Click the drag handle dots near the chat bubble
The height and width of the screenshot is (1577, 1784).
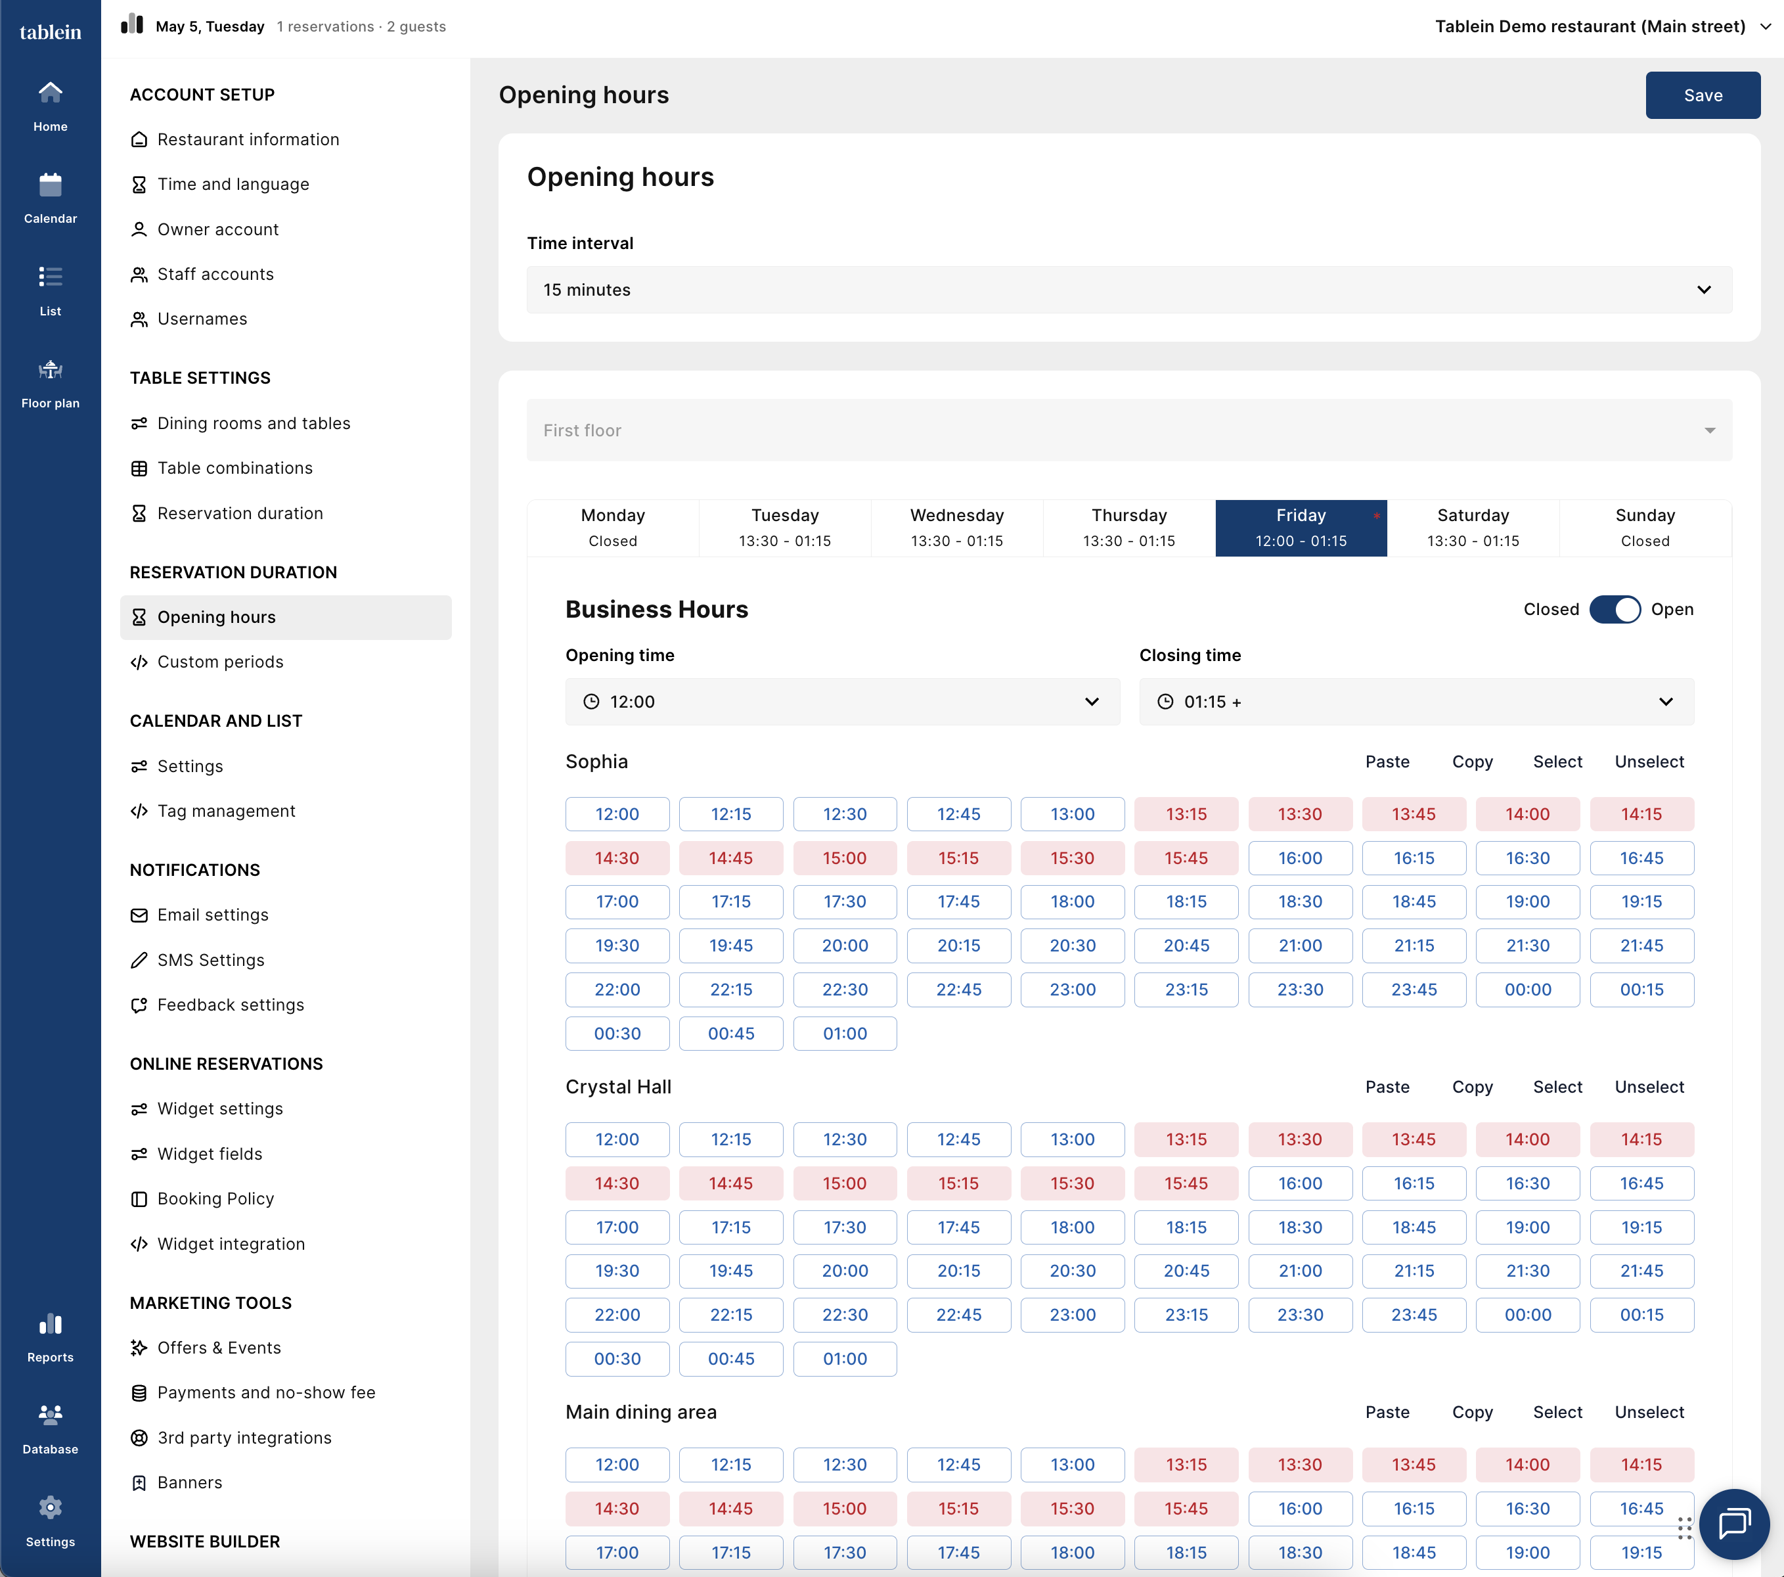tap(1685, 1528)
